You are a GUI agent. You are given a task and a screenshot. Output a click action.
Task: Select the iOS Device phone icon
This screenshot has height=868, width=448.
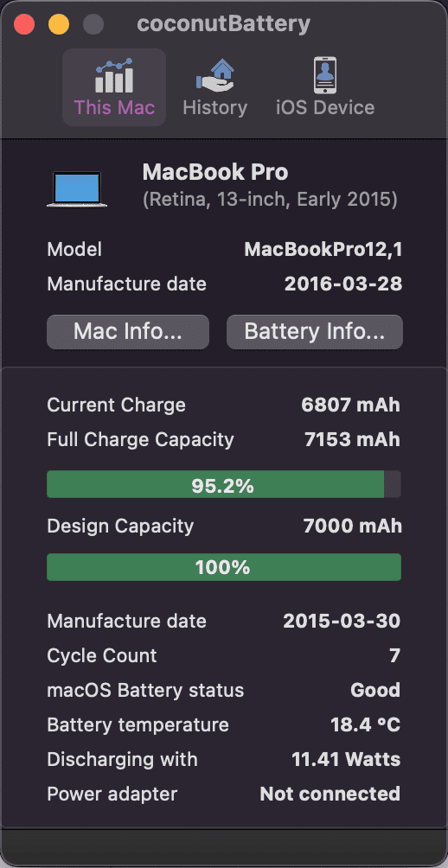tap(325, 75)
